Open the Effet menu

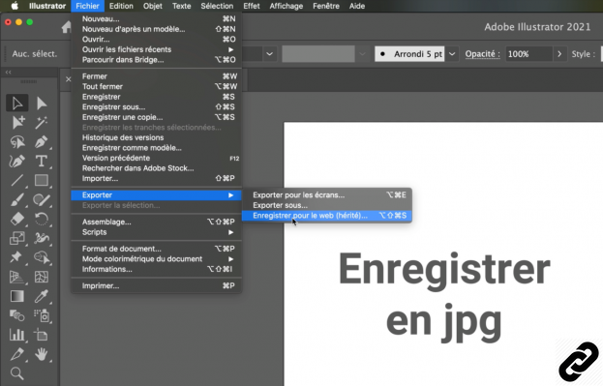252,6
